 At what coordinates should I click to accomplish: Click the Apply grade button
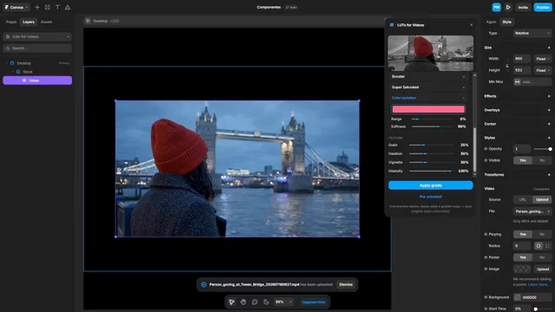pyautogui.click(x=430, y=185)
